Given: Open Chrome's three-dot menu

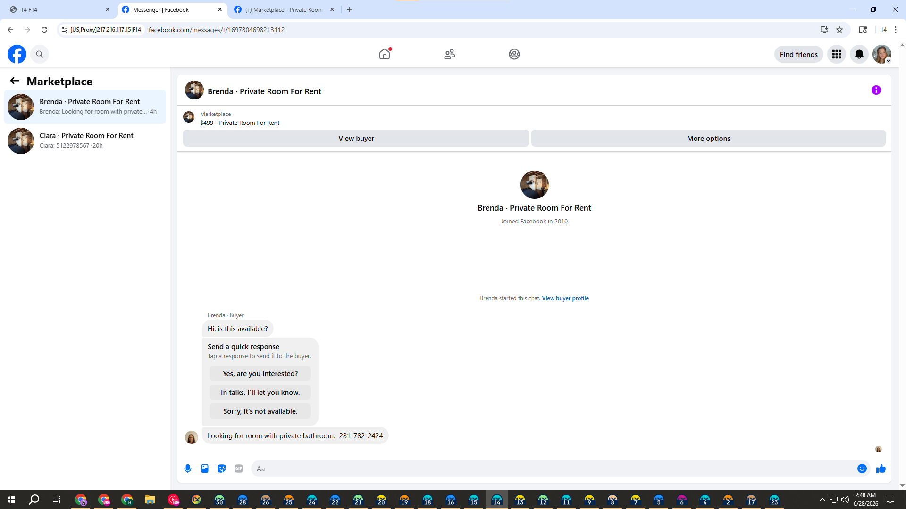Looking at the screenshot, I should click(x=896, y=30).
